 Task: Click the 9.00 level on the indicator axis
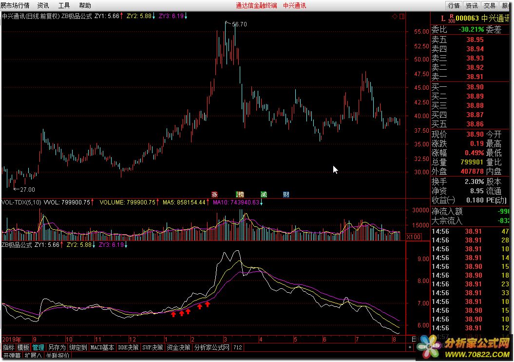click(x=423, y=259)
